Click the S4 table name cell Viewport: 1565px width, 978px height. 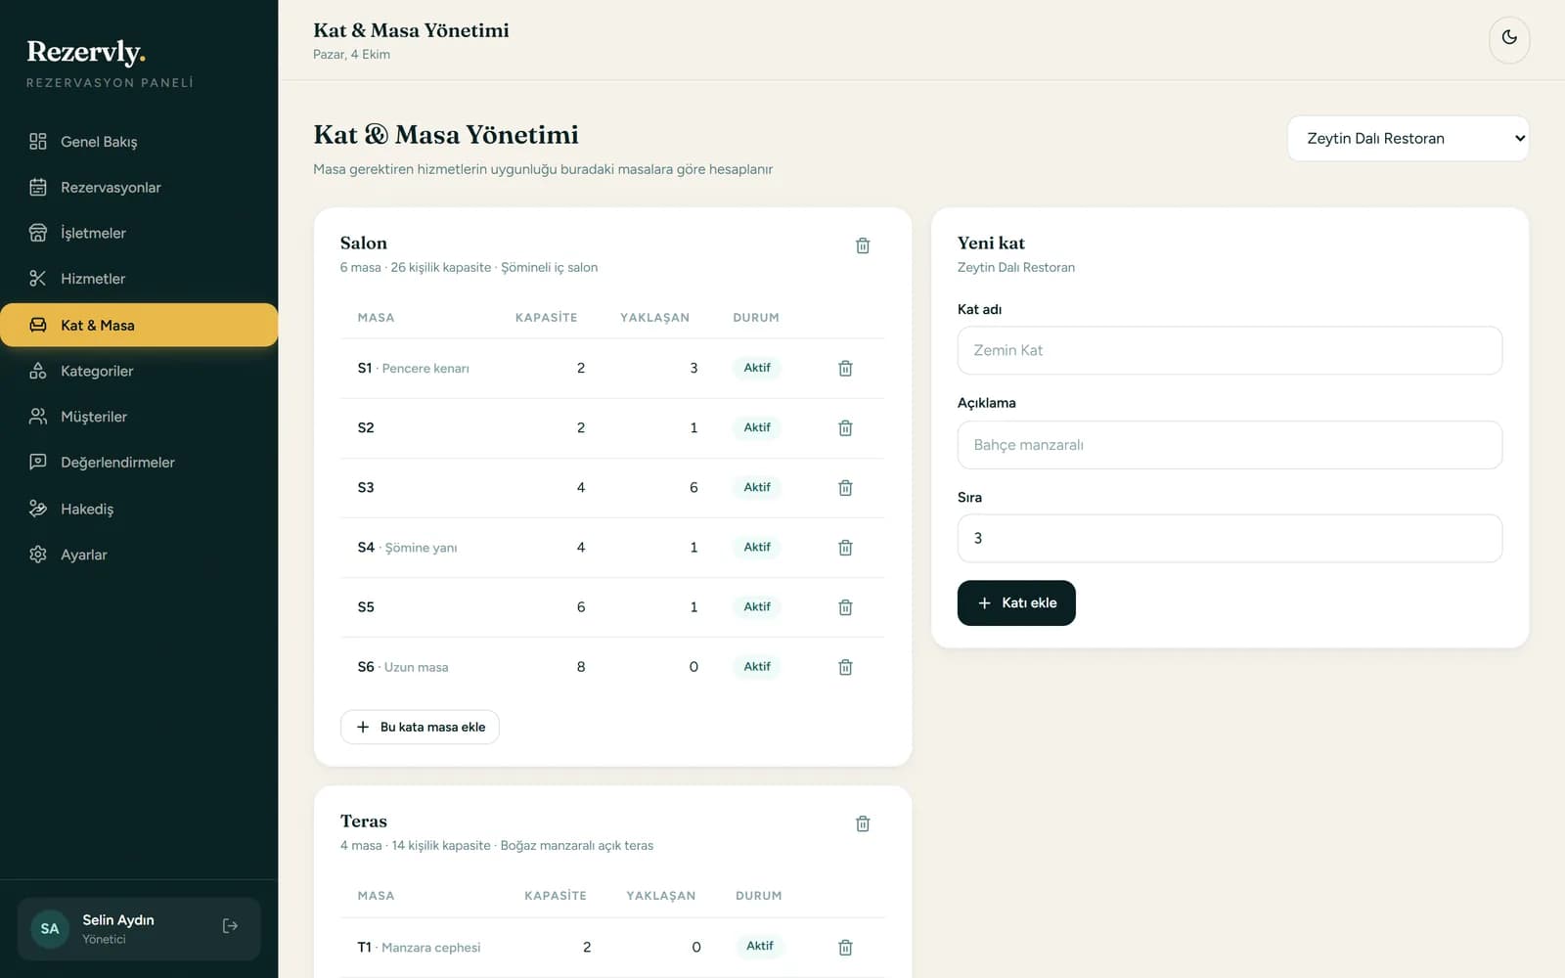[408, 548]
